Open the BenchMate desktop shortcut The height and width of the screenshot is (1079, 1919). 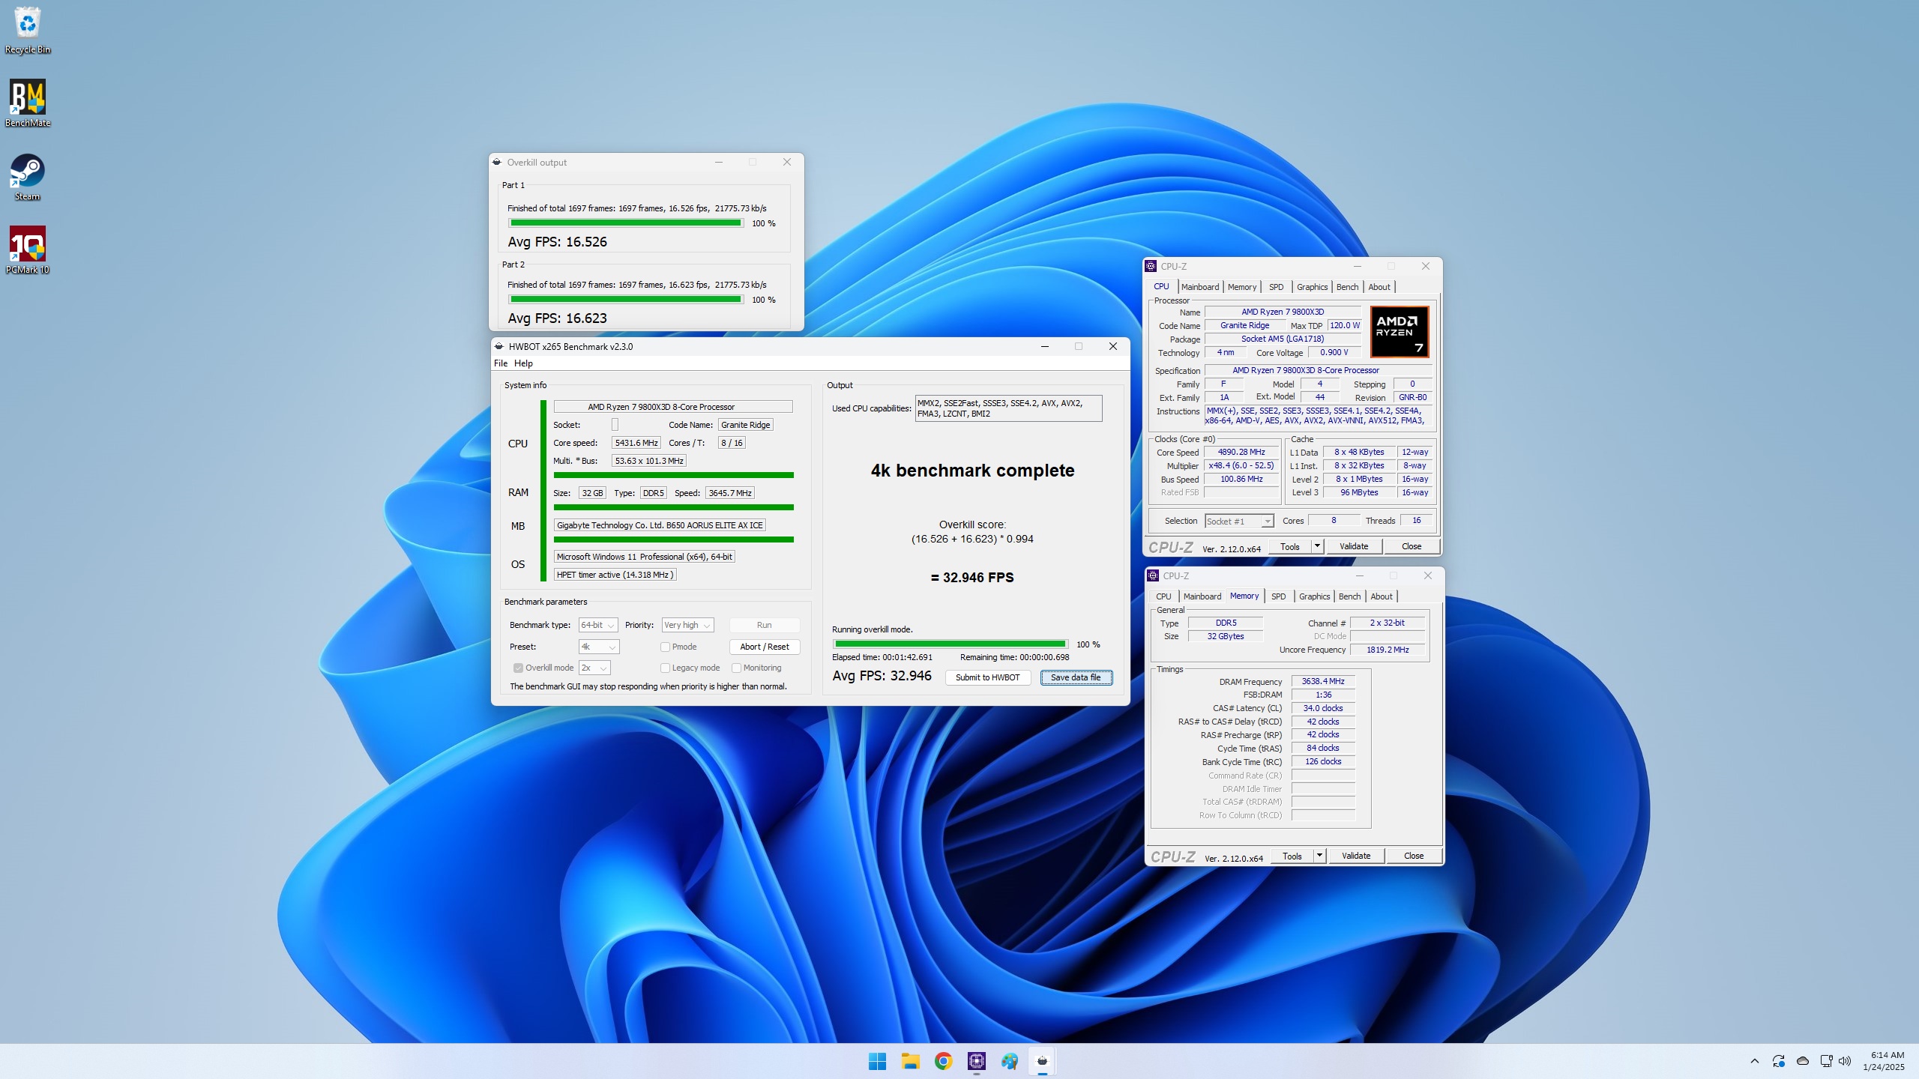pos(28,103)
